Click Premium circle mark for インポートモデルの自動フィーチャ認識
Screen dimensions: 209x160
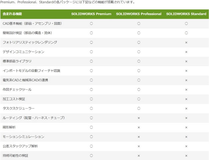[x=91, y=71]
